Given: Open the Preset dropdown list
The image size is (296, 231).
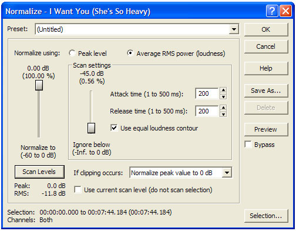Looking at the screenshot, I should [x=234, y=29].
